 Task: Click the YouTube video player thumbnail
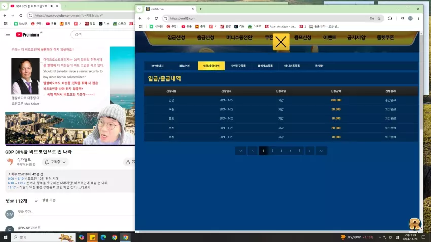[x=70, y=95]
